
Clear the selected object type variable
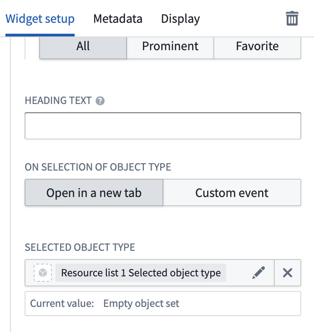pos(287,273)
